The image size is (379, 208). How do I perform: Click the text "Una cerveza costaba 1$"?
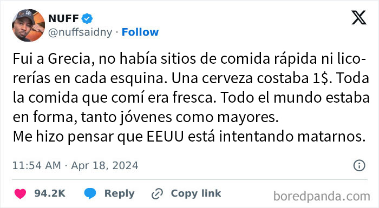coord(252,78)
